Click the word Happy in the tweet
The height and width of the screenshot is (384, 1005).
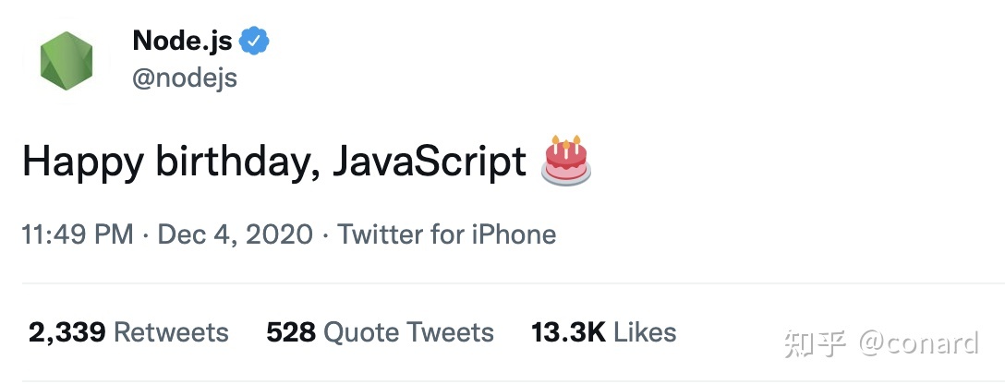(x=83, y=162)
